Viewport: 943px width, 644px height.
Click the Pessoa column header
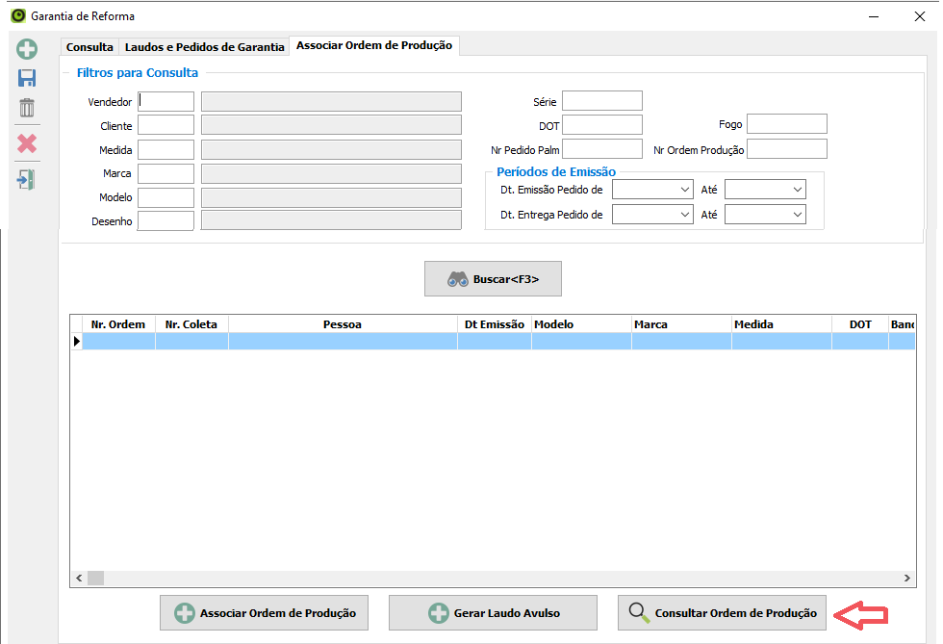pyautogui.click(x=343, y=324)
